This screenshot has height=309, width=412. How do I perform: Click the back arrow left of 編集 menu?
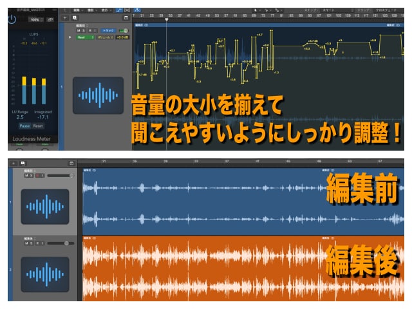click(64, 10)
